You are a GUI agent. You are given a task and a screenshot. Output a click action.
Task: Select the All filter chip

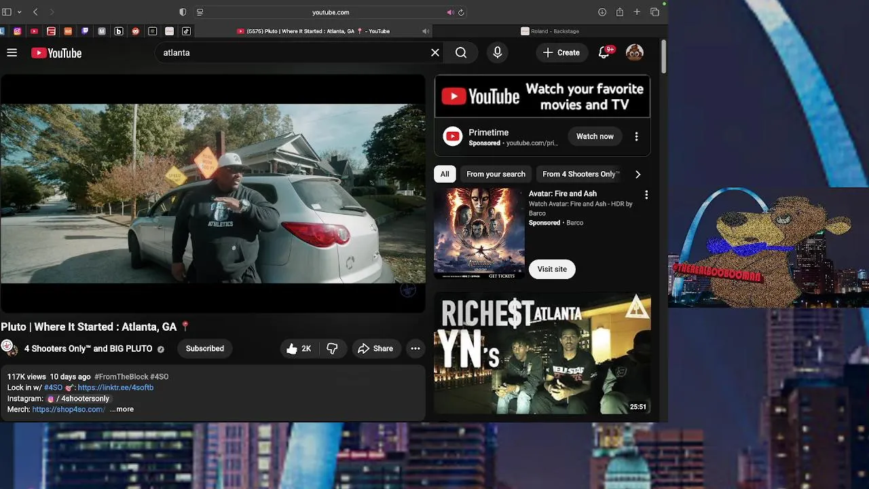click(445, 174)
